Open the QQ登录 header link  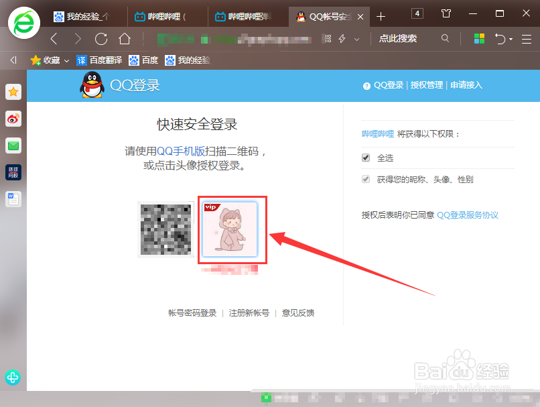tap(389, 85)
